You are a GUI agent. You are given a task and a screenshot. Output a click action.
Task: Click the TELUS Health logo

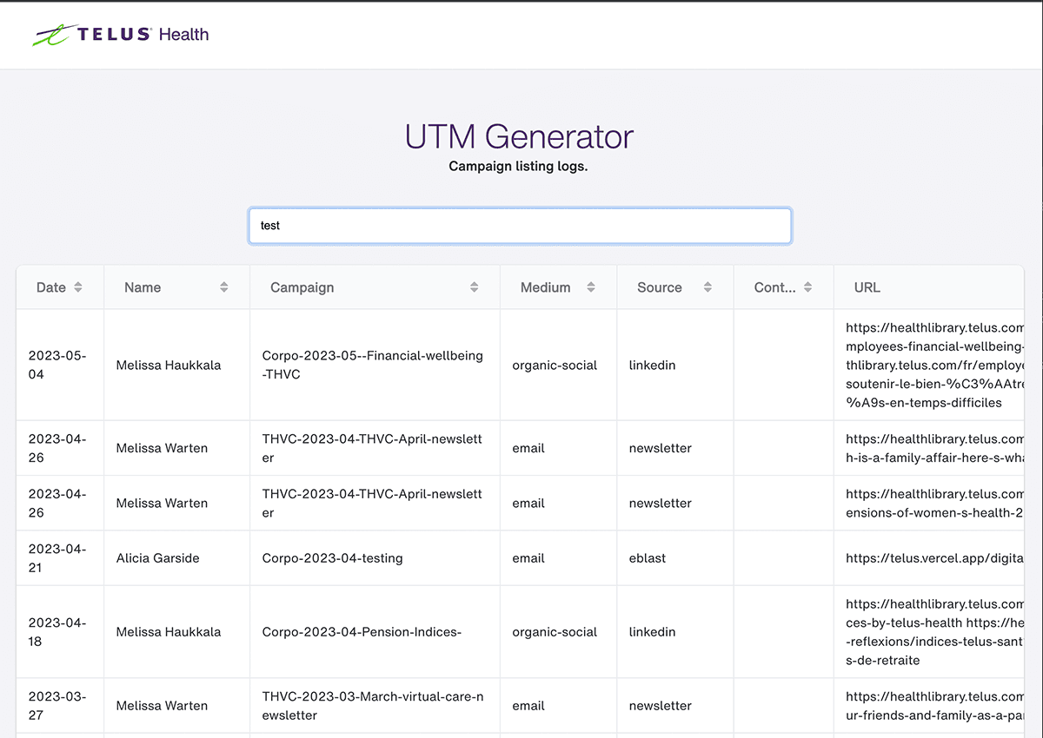121,35
